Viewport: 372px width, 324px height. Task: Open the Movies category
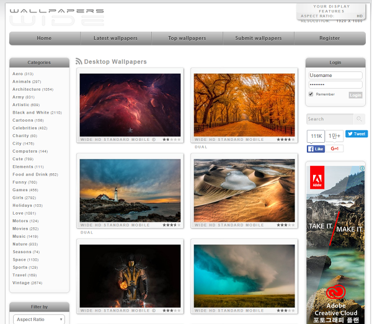click(x=25, y=228)
